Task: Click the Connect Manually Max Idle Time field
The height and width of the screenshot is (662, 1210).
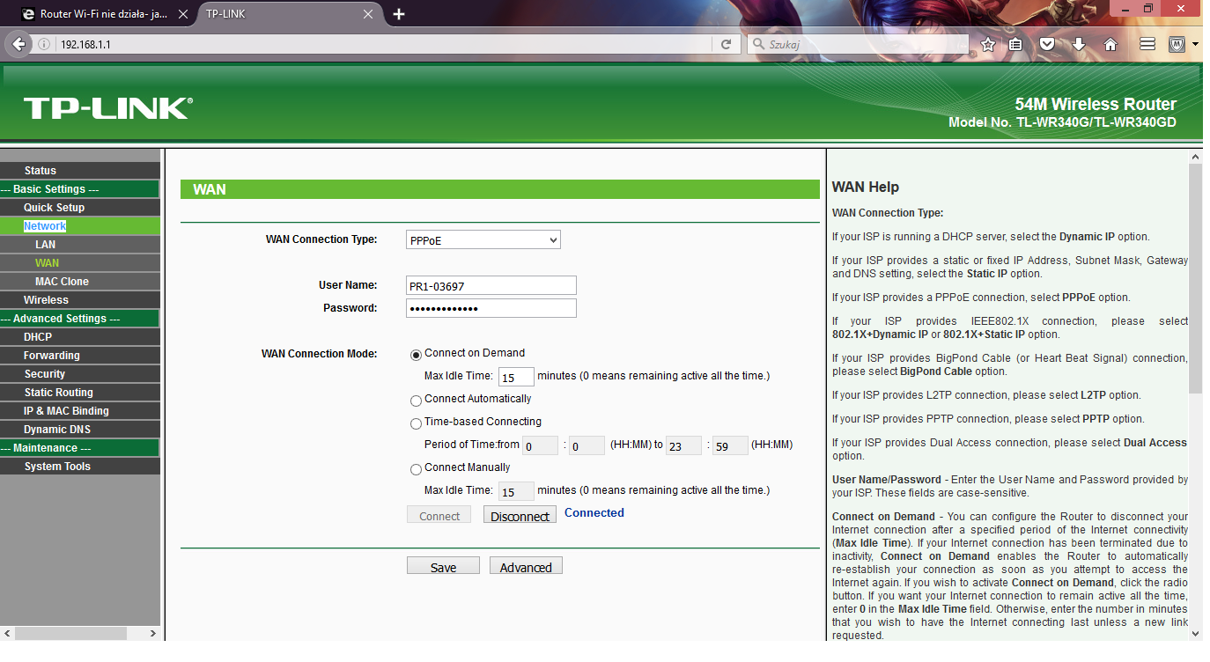Action: pyautogui.click(x=516, y=491)
